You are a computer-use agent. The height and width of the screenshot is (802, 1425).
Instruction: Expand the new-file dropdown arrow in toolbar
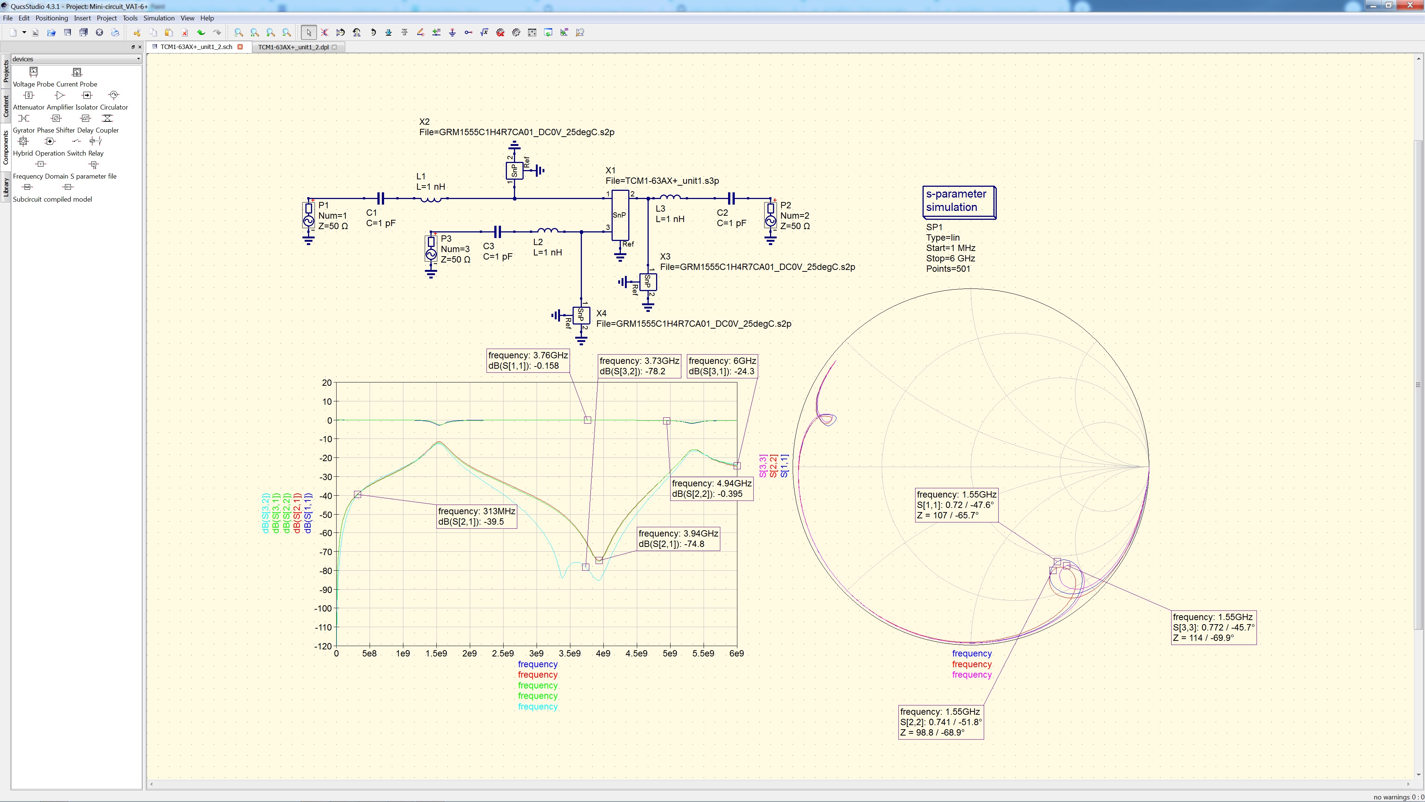point(24,32)
